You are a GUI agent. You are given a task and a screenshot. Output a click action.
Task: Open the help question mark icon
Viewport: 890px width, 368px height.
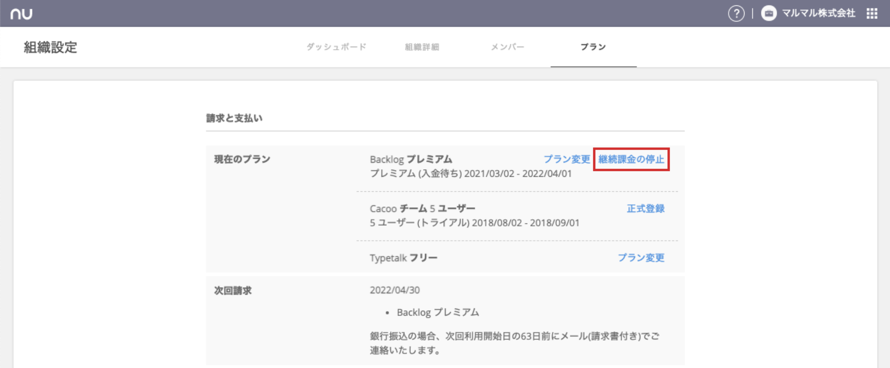tap(736, 14)
